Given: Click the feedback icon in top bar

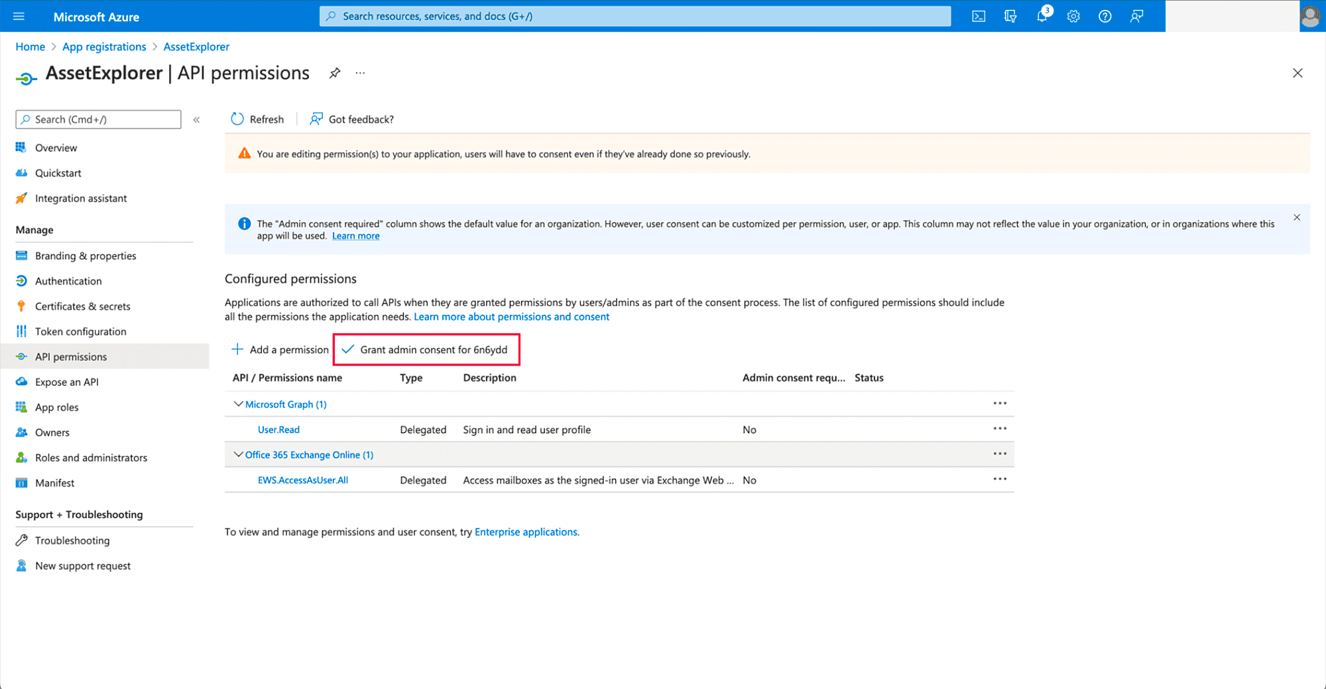Looking at the screenshot, I should point(1136,17).
